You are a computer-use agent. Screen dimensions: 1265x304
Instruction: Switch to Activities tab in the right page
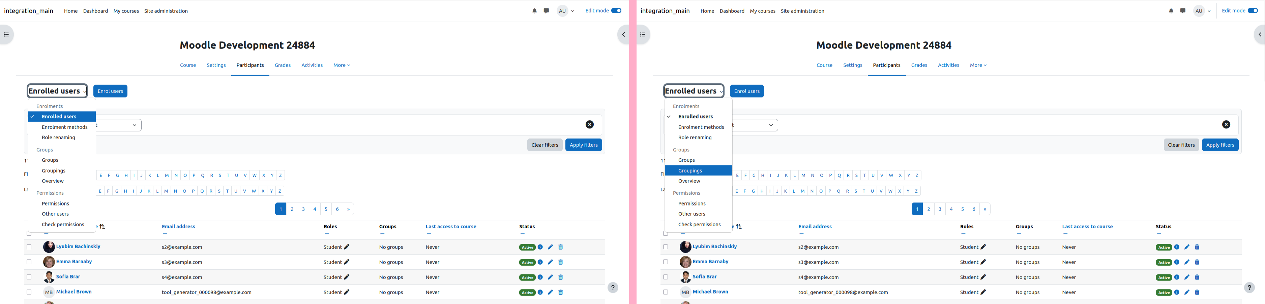point(948,66)
